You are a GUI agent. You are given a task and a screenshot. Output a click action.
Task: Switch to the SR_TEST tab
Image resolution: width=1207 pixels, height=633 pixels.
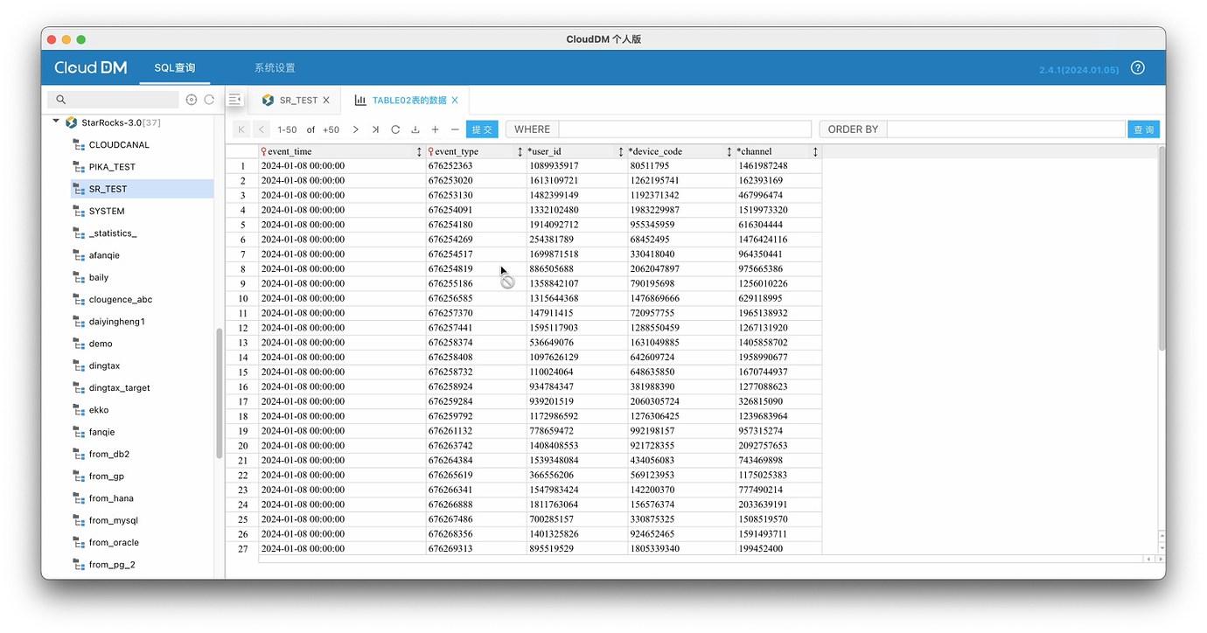click(x=298, y=101)
